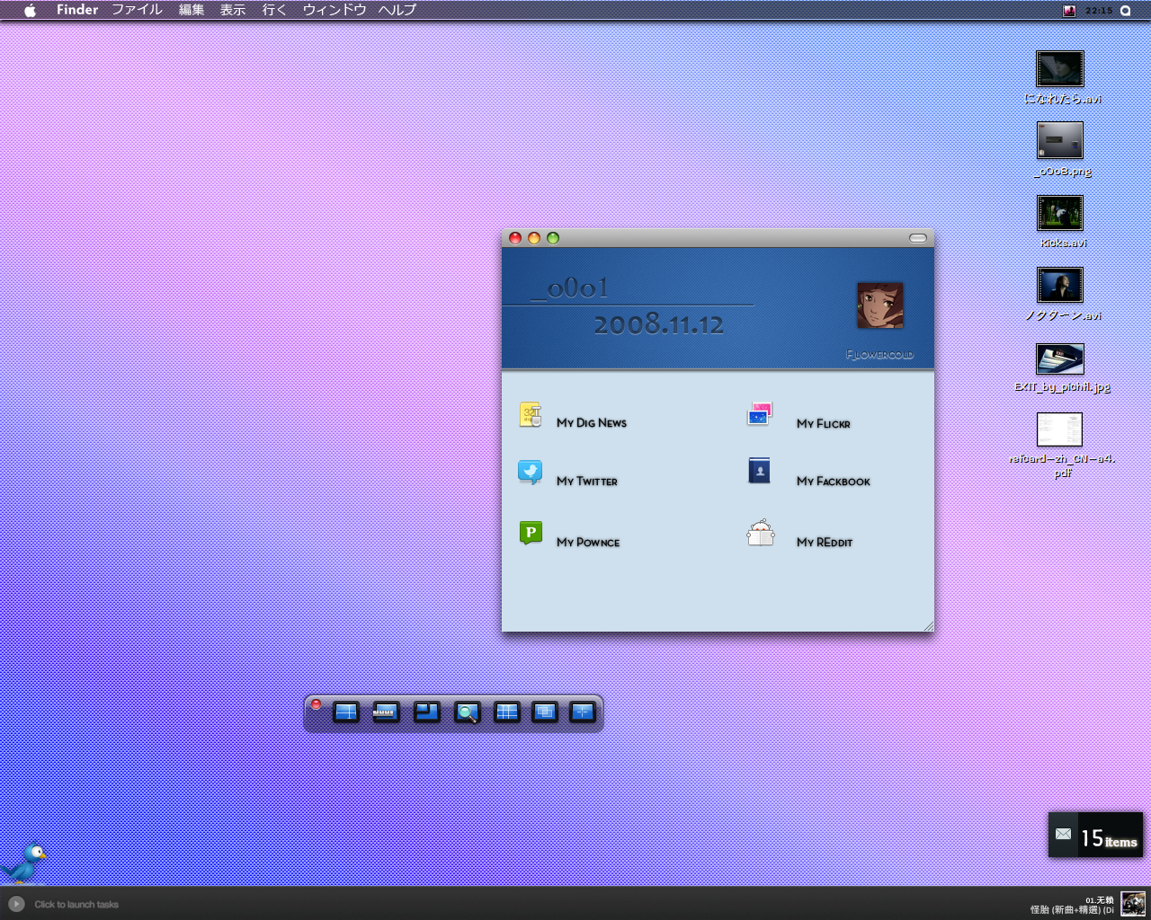Click the My Twitter label
1151x920 pixels.
click(587, 481)
